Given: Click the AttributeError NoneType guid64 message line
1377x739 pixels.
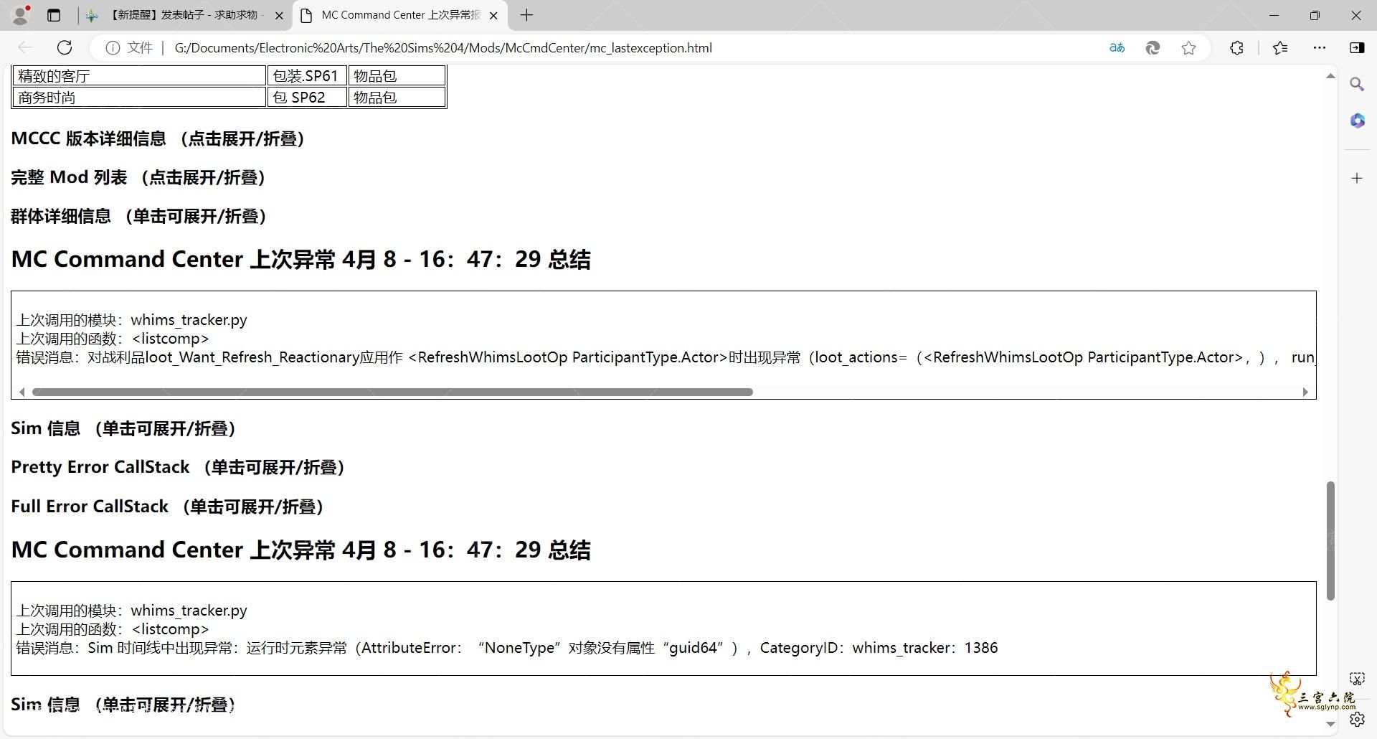Looking at the screenshot, I should click(x=507, y=648).
